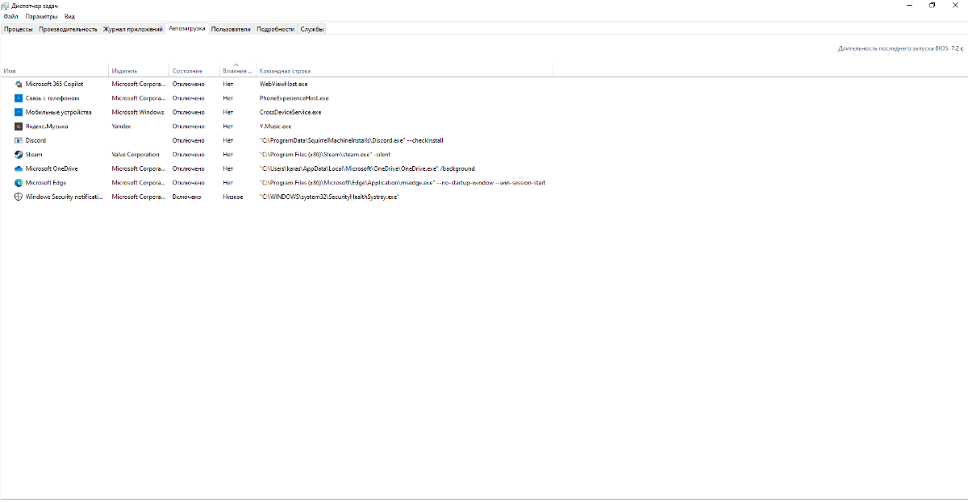968x502 pixels.
Task: Click the Valve Corporation publisher cell
Action: tap(136, 155)
